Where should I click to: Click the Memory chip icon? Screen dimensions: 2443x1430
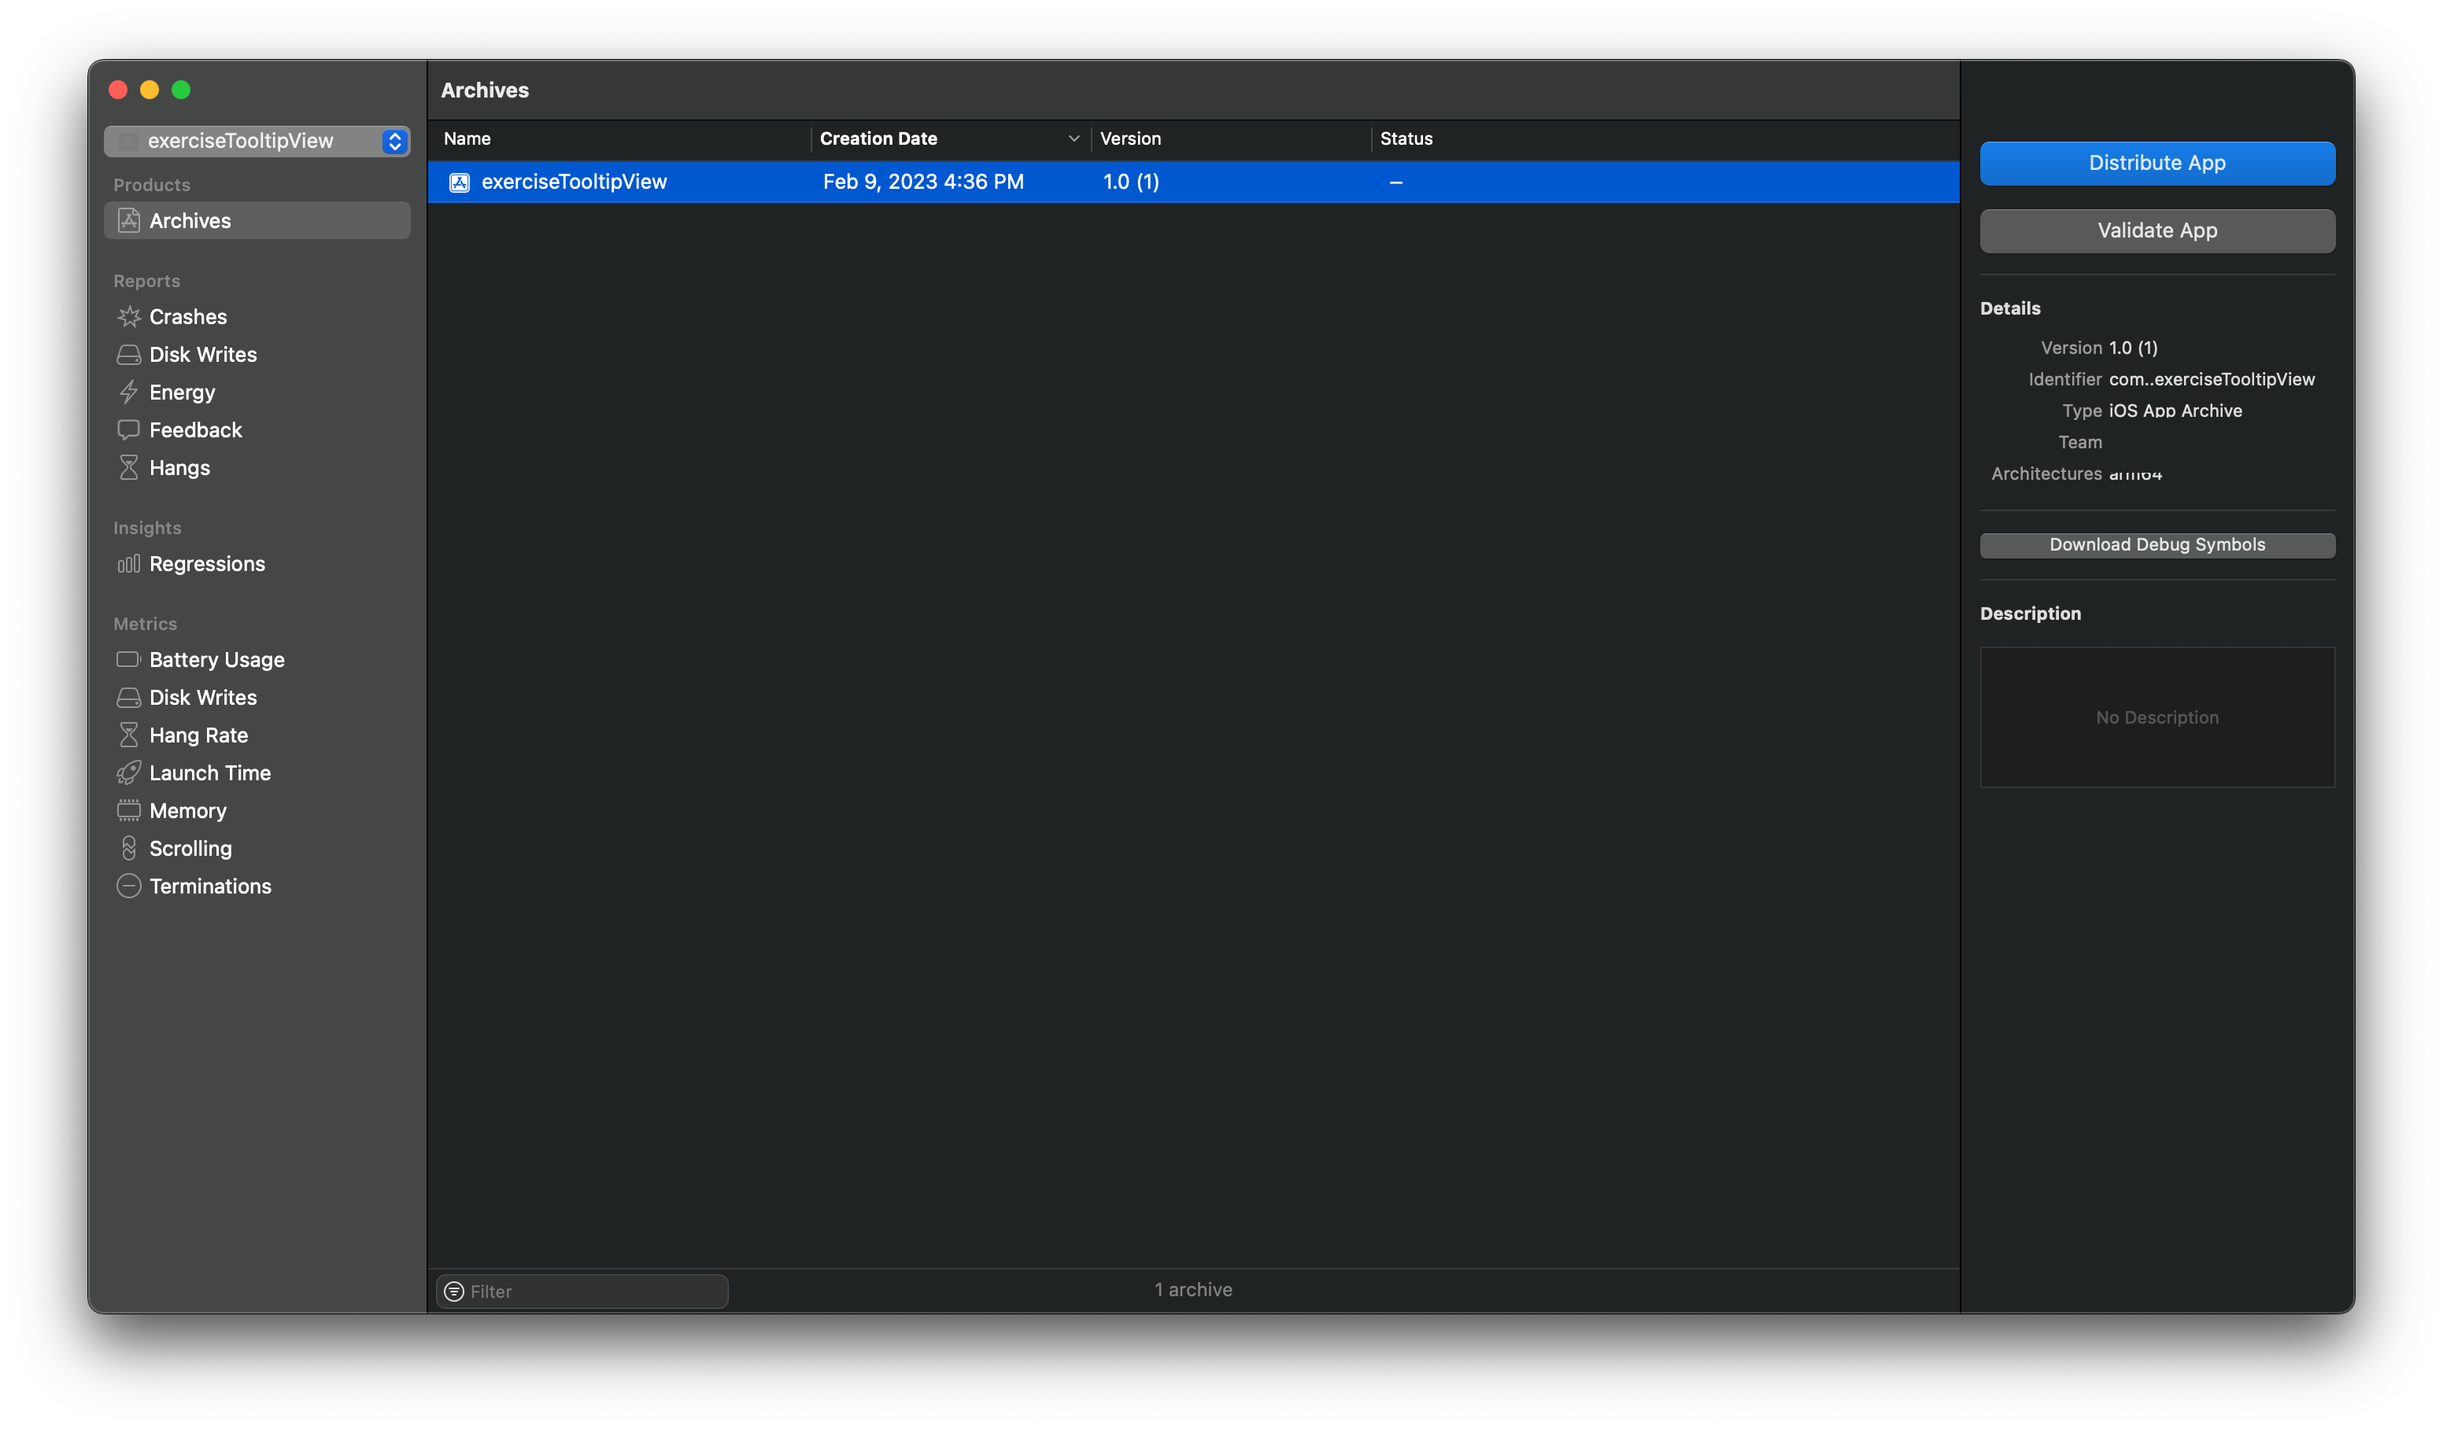tap(128, 811)
